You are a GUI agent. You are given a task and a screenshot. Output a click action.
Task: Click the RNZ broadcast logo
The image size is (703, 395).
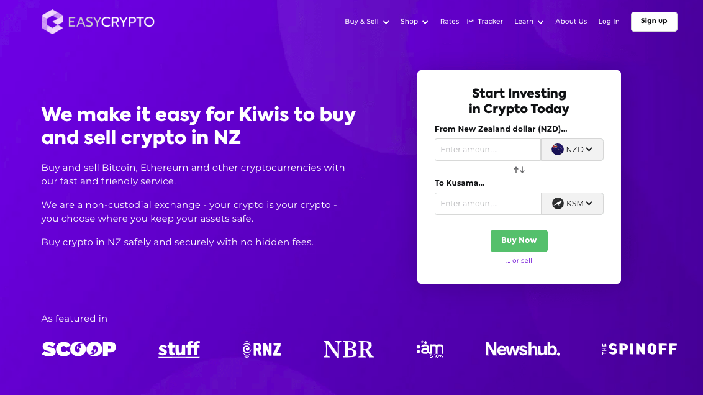pyautogui.click(x=261, y=348)
